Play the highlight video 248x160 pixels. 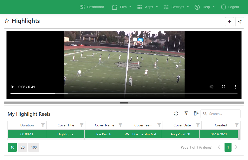click(x=12, y=87)
